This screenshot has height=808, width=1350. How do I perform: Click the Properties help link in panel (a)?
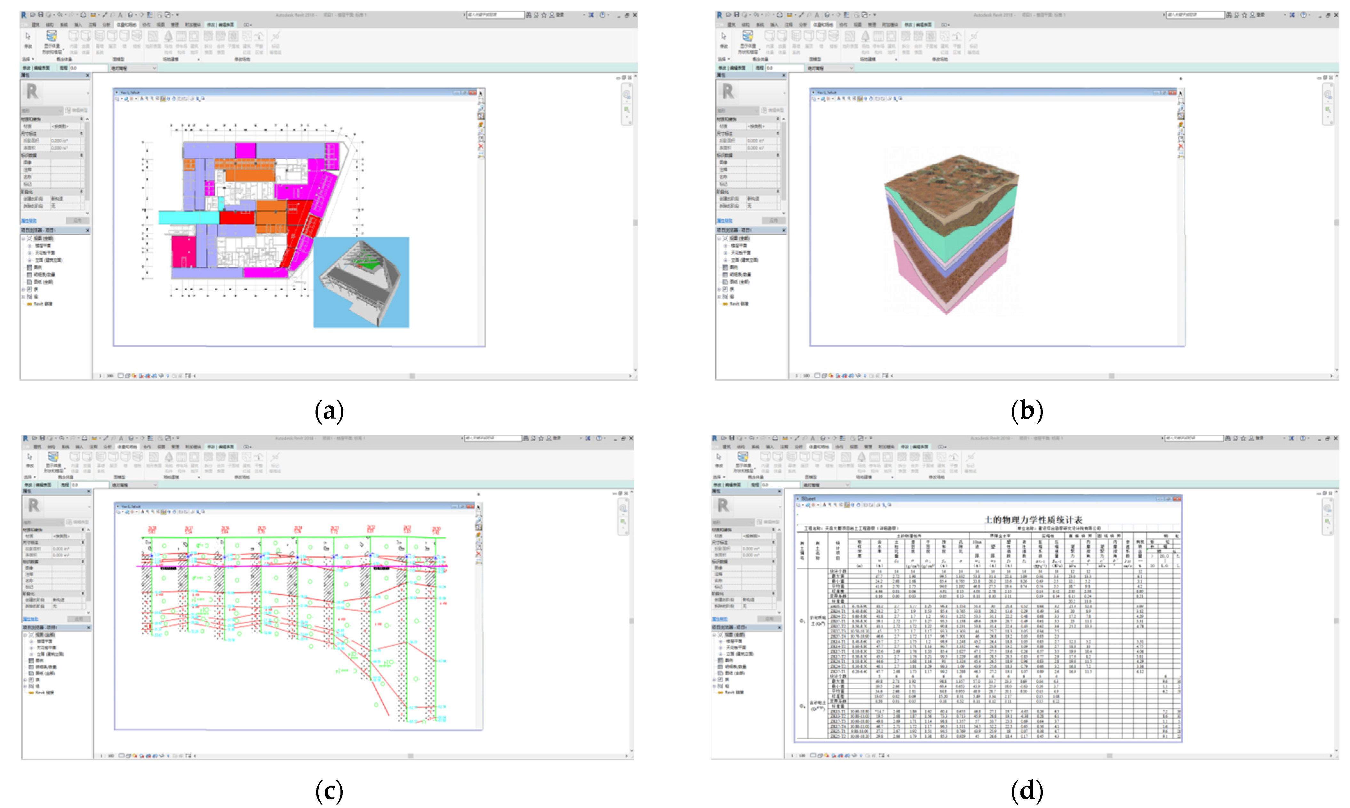(x=29, y=221)
